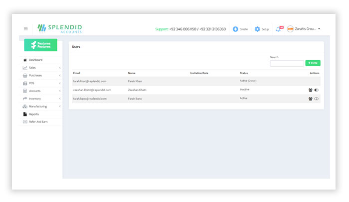This screenshot has width=349, height=202.
Task: Expand the Manufacturing menu chevron
Action: [x=60, y=106]
